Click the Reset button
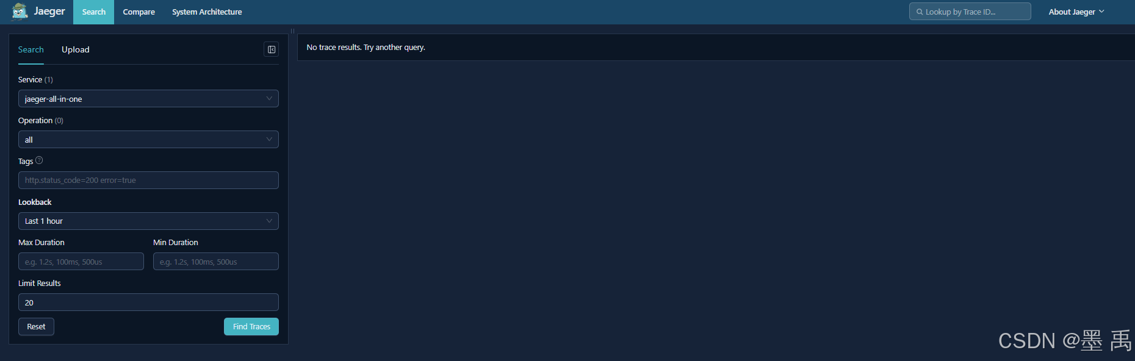The height and width of the screenshot is (361, 1135). [36, 327]
